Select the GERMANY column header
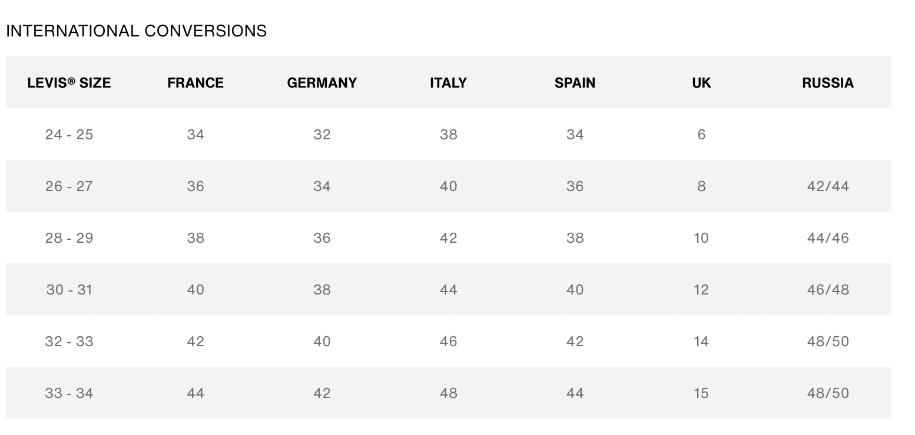Image resolution: width=915 pixels, height=435 pixels. pos(322,83)
